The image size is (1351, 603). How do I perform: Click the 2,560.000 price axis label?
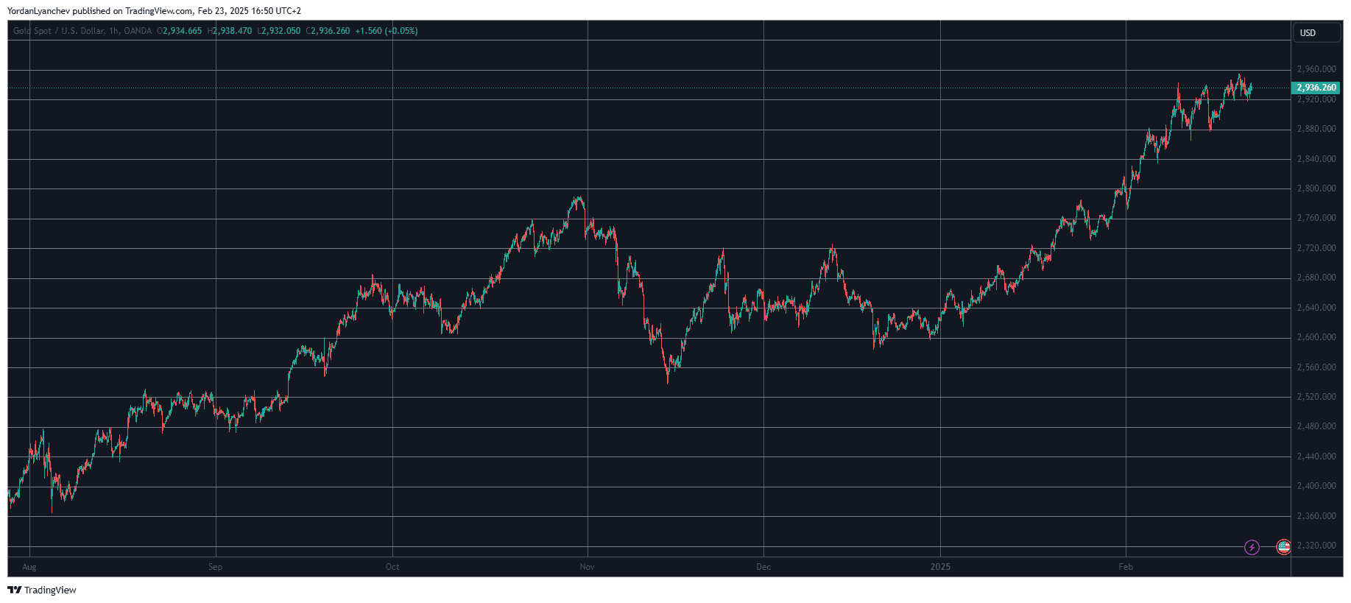point(1316,367)
